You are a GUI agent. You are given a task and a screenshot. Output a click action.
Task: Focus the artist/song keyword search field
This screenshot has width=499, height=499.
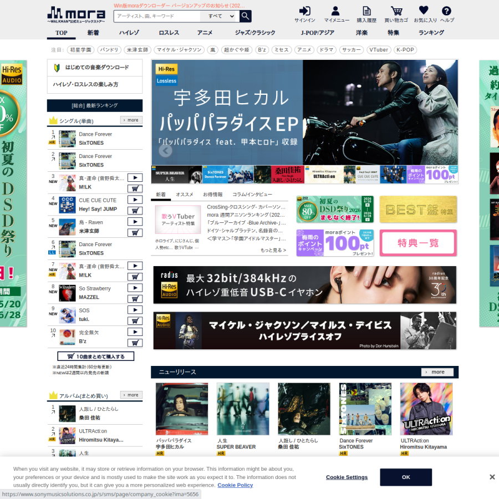coord(157,16)
